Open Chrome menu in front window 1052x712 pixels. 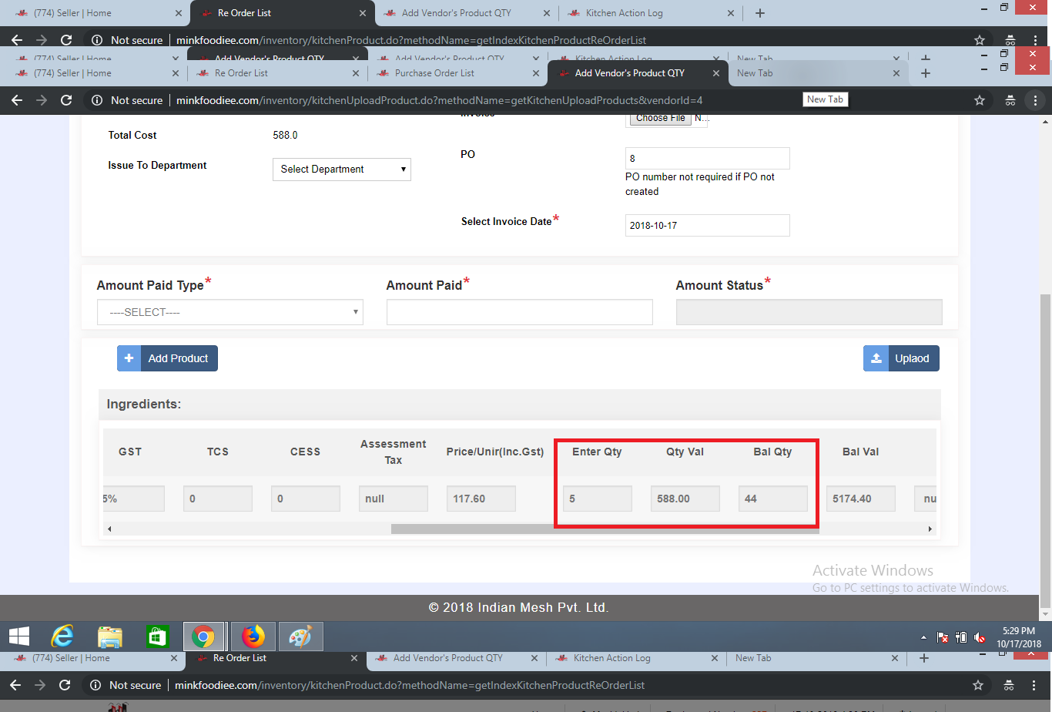coord(1036,100)
